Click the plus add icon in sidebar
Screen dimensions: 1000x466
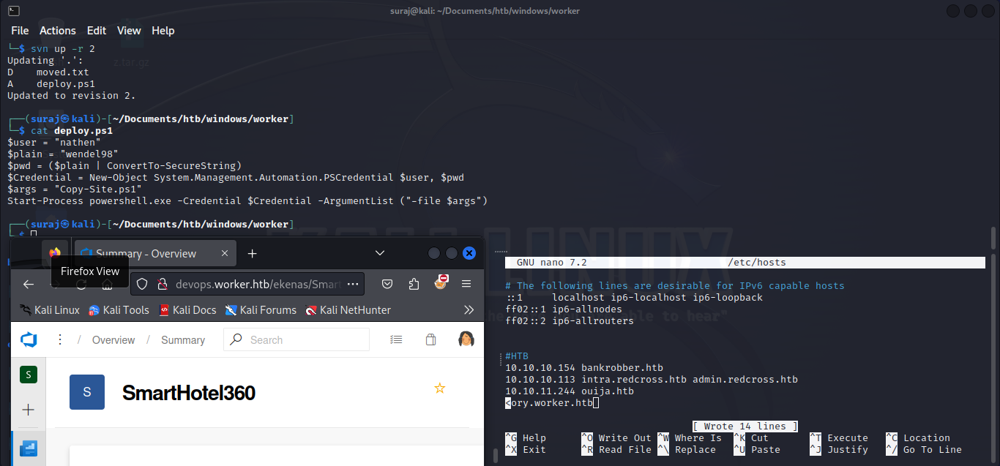(29, 410)
